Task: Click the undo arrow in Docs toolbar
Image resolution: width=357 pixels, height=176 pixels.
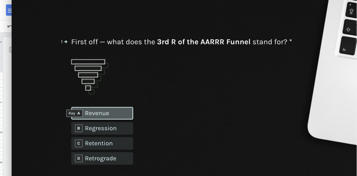Action: click(9, 26)
